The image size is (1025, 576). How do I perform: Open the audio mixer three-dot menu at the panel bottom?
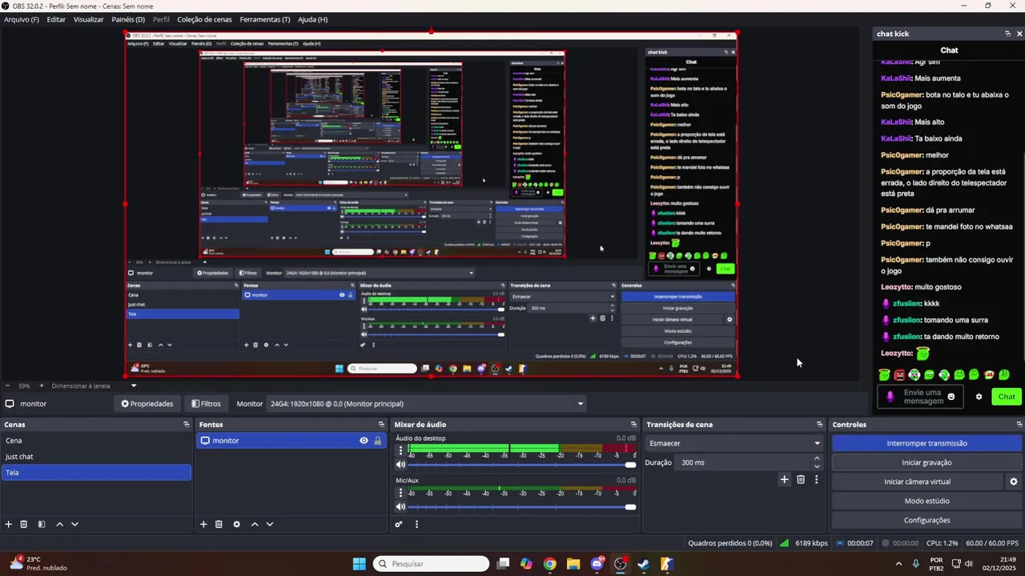[416, 524]
